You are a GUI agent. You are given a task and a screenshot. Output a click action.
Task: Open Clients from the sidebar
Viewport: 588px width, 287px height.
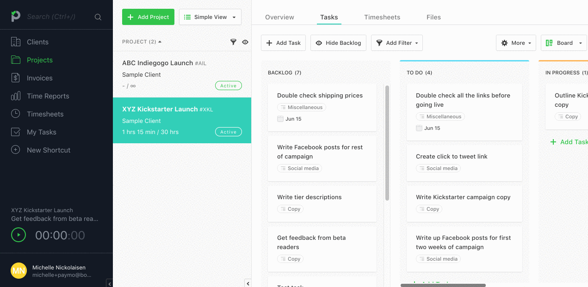coord(37,42)
